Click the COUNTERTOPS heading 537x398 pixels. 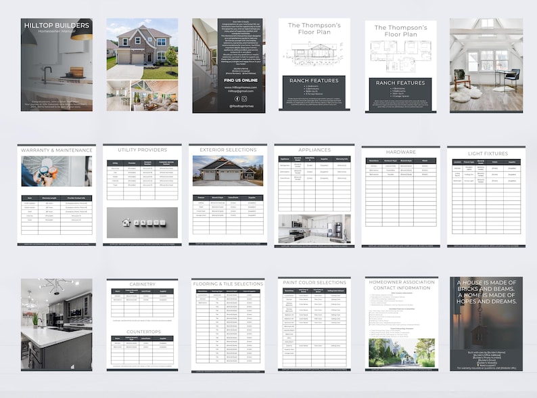coord(143,332)
